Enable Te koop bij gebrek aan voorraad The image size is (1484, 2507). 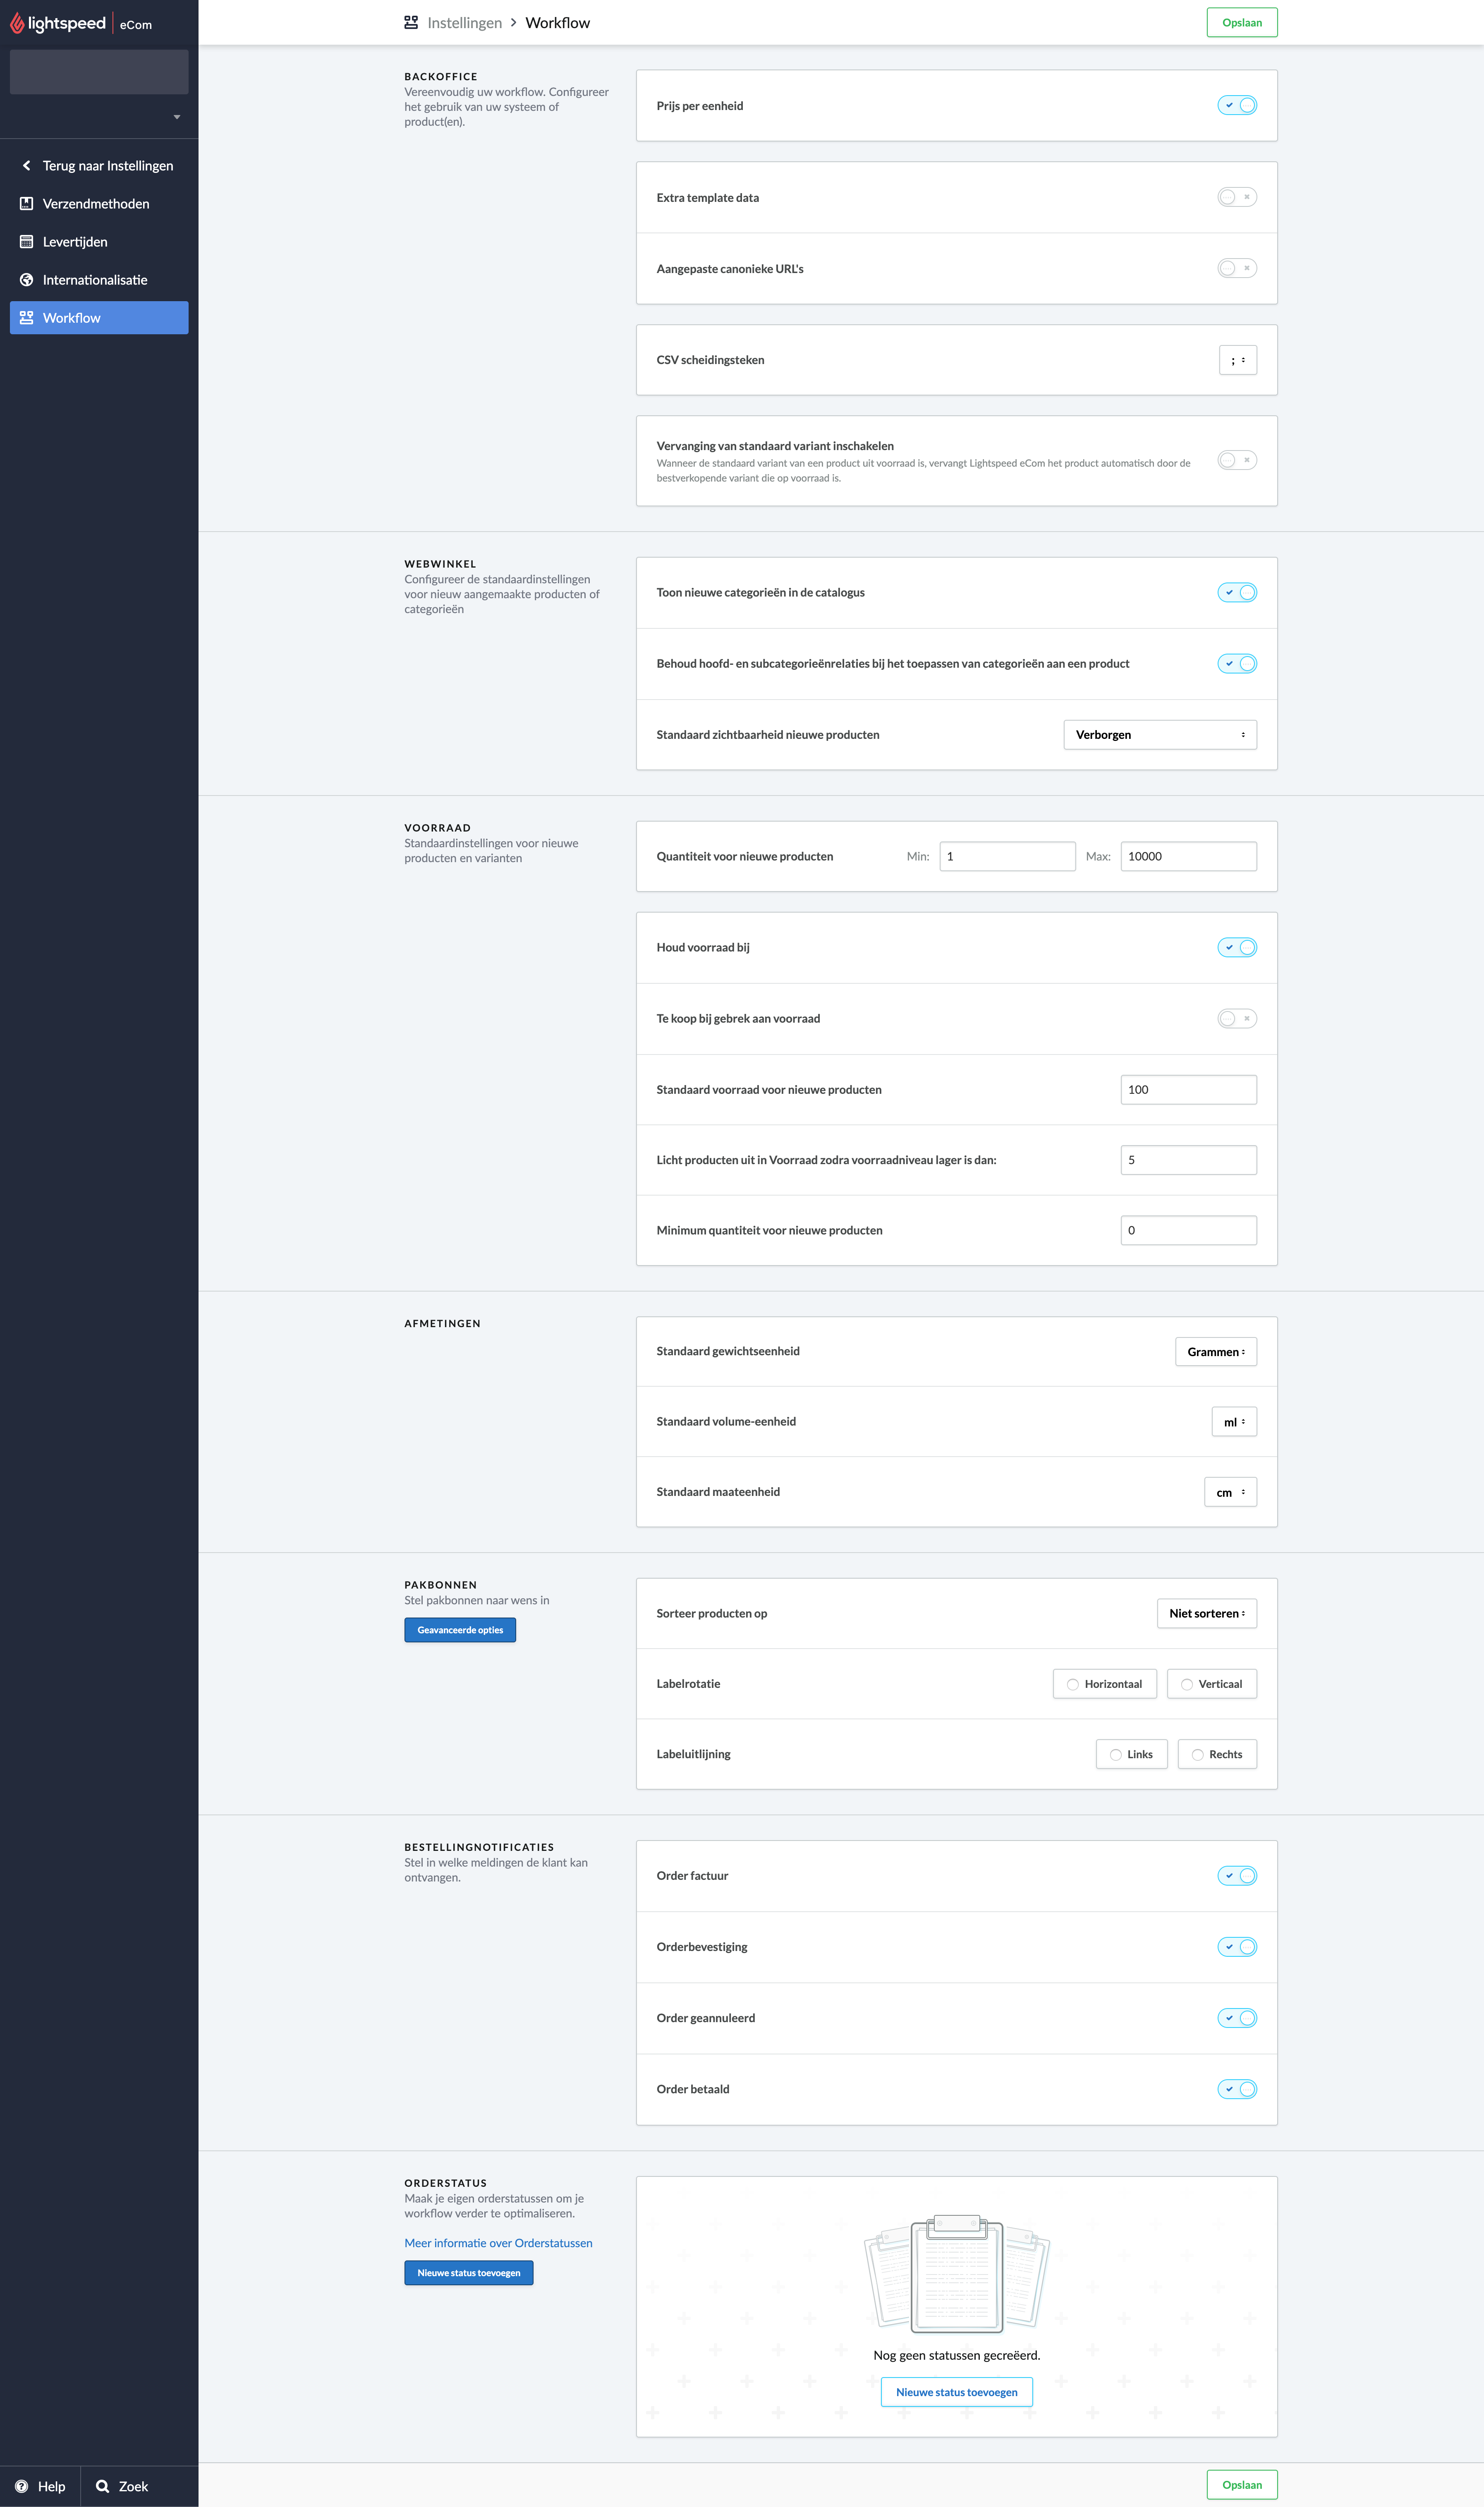click(x=1237, y=1018)
